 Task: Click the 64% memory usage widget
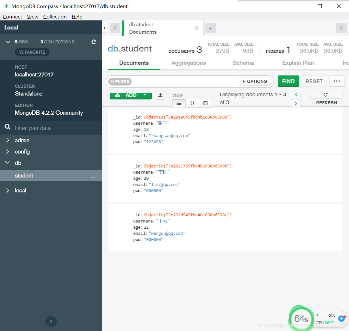tap(301, 319)
